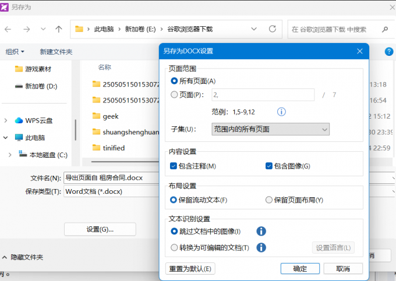396x281 pixels.
Task: Click the 设置语言(L) button
Action: click(333, 248)
